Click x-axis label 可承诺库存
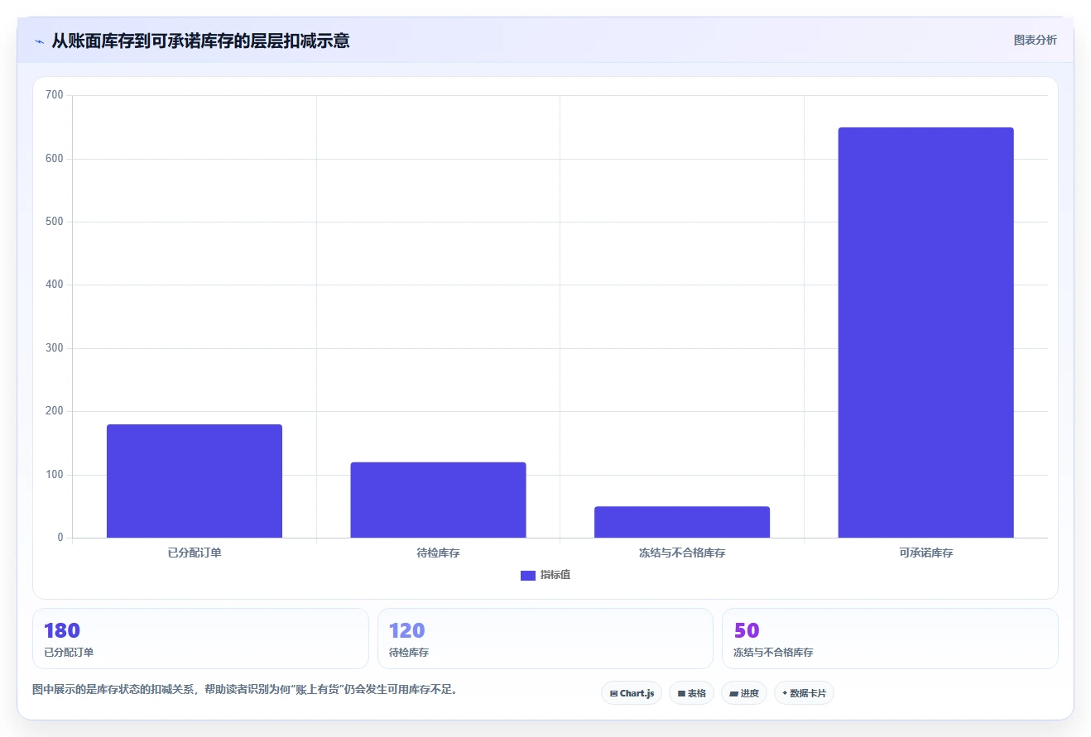 (x=925, y=553)
